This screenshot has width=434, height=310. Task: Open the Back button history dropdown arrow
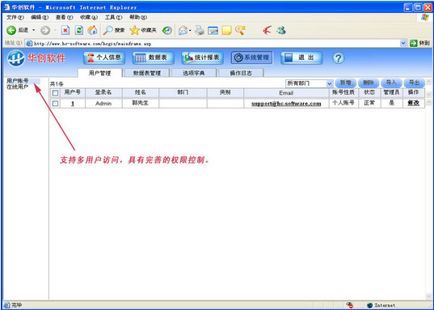coord(34,30)
